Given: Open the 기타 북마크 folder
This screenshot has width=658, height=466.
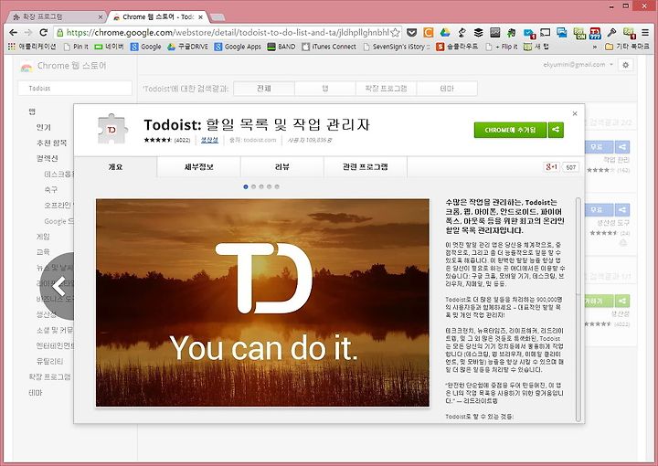Looking at the screenshot, I should click(627, 47).
